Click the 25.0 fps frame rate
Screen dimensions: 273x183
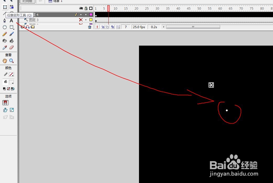coord(139,27)
